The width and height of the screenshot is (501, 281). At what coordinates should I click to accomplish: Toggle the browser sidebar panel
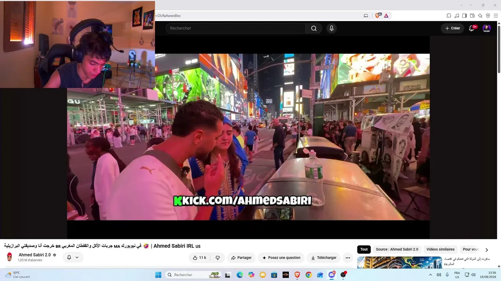465,16
